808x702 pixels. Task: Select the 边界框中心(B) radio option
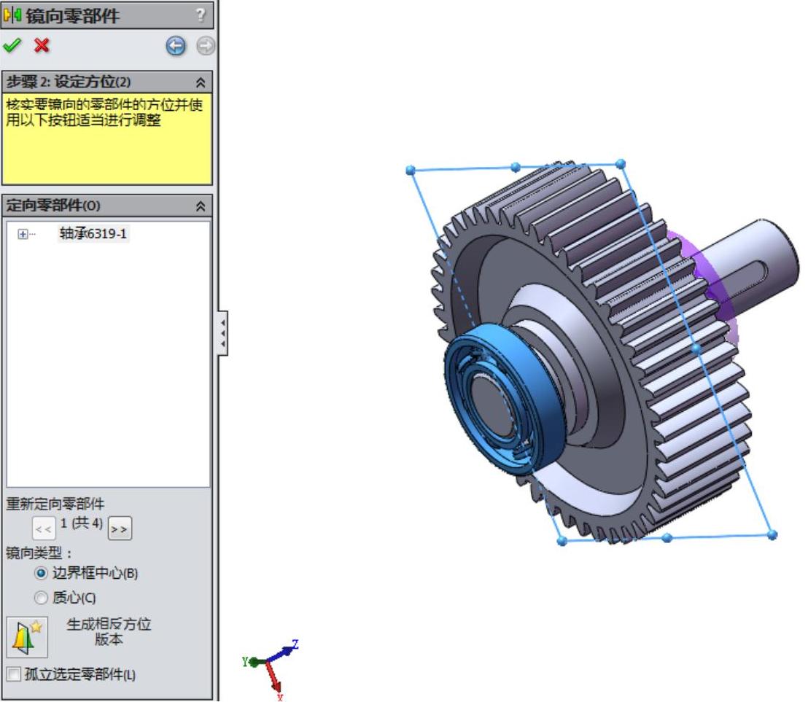pos(41,573)
